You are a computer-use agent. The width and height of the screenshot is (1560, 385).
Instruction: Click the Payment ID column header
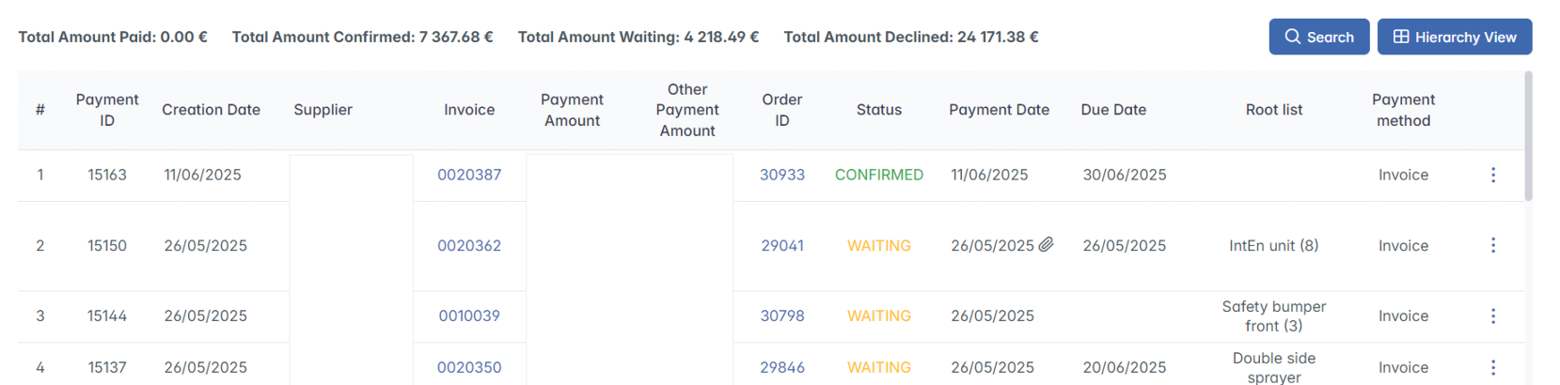[x=107, y=110]
